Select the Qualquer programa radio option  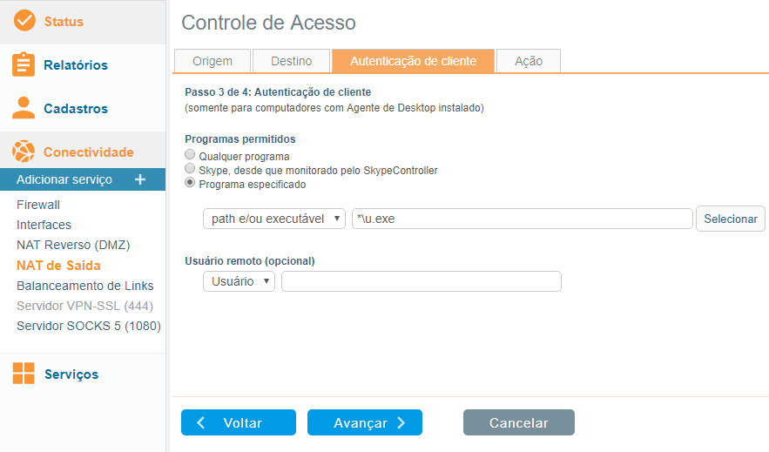(x=190, y=155)
